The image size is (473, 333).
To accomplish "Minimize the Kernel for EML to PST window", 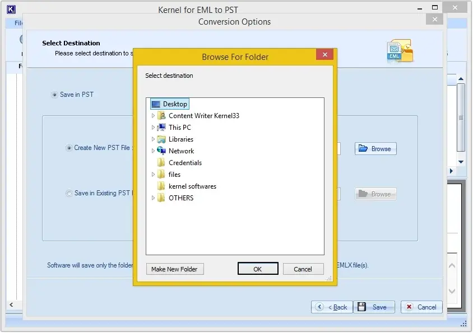I will [x=420, y=9].
